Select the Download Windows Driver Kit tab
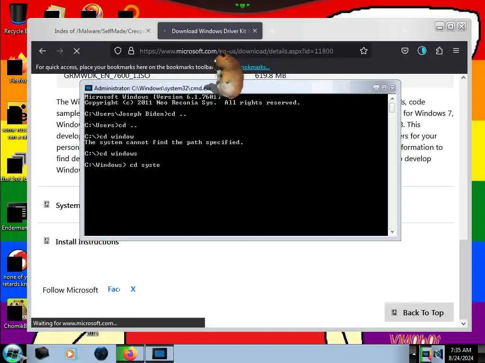Viewport: 485px width, 363px height. (210, 31)
